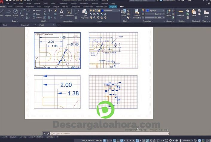Add a new layout with plus button

point(57,137)
